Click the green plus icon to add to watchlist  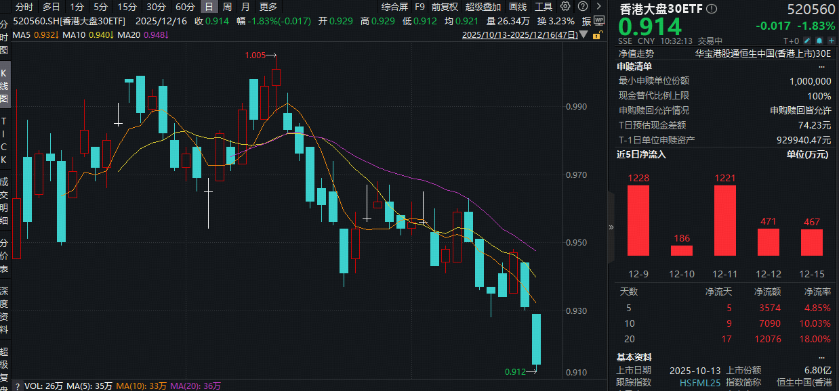[x=832, y=40]
